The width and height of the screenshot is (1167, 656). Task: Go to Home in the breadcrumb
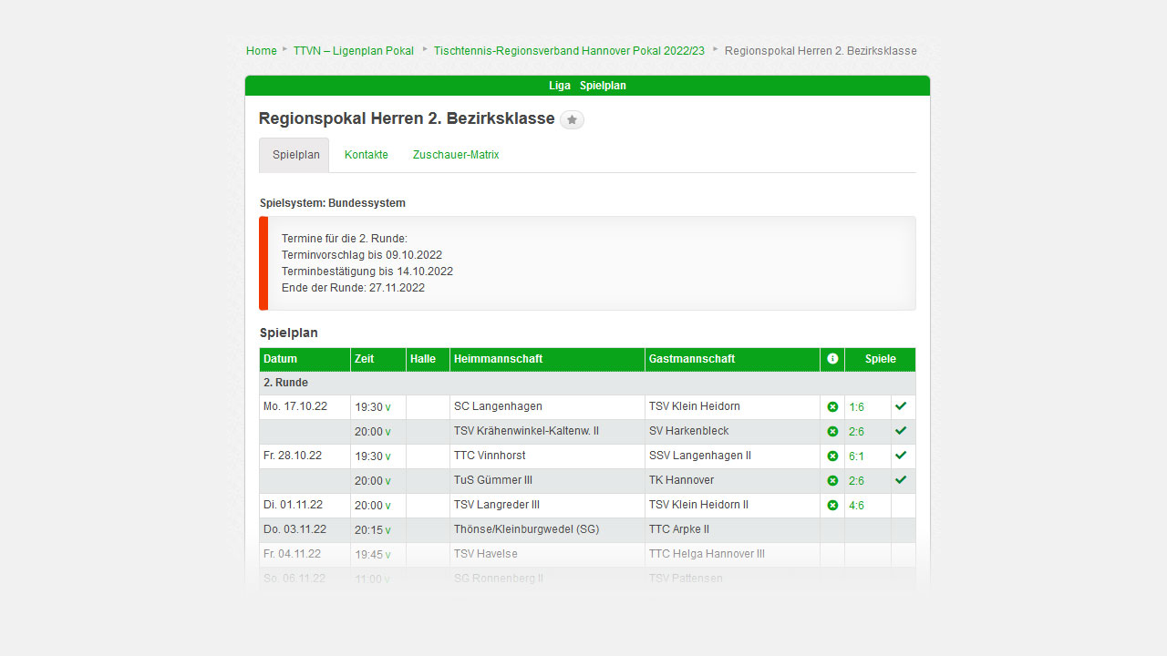pyautogui.click(x=261, y=51)
